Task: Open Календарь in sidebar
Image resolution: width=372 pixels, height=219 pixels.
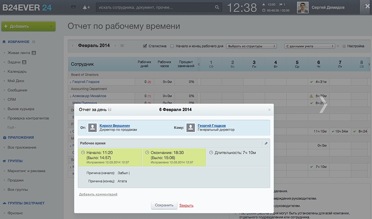Action: tap(17, 71)
